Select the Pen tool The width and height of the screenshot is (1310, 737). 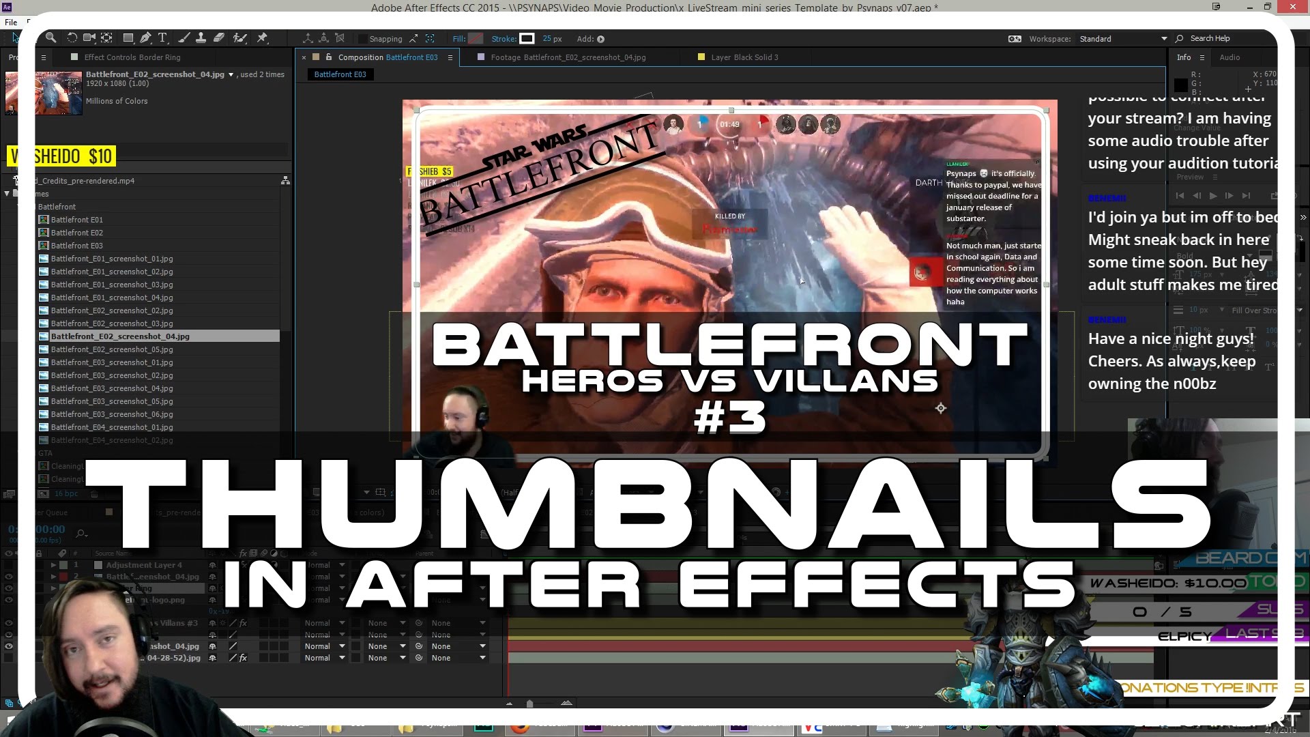coord(145,38)
